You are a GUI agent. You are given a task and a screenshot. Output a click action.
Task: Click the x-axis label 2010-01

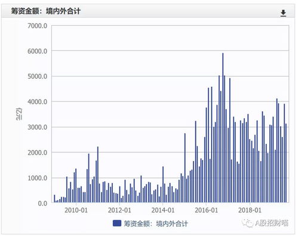pos(76,210)
